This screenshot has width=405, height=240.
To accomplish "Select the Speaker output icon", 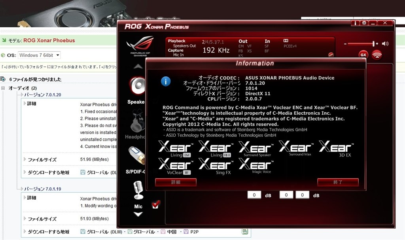I will coord(137,86).
